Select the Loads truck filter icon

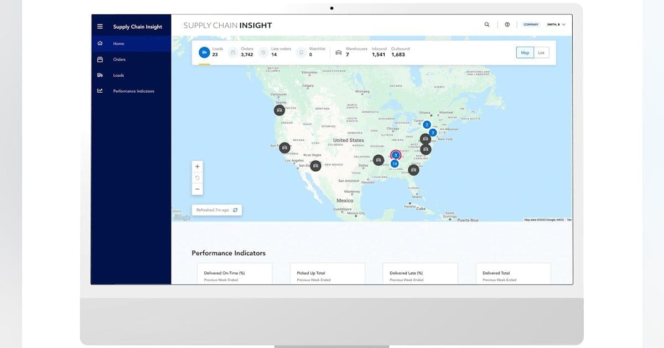pos(204,52)
